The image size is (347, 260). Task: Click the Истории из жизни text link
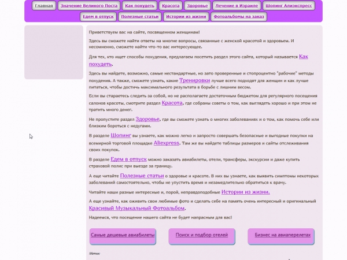pos(246,192)
